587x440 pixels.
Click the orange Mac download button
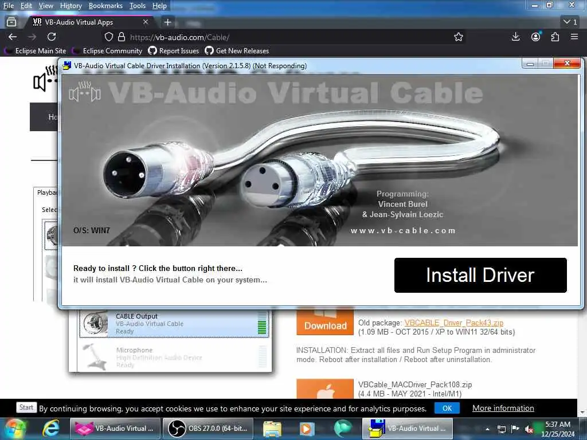(x=325, y=389)
